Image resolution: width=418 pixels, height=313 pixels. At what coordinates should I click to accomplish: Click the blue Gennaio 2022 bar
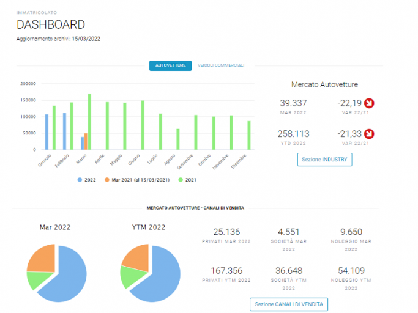pos(47,132)
